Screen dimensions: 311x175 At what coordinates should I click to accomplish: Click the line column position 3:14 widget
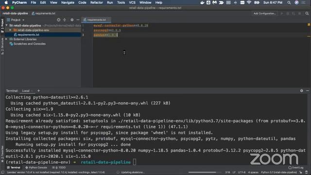click(x=227, y=172)
